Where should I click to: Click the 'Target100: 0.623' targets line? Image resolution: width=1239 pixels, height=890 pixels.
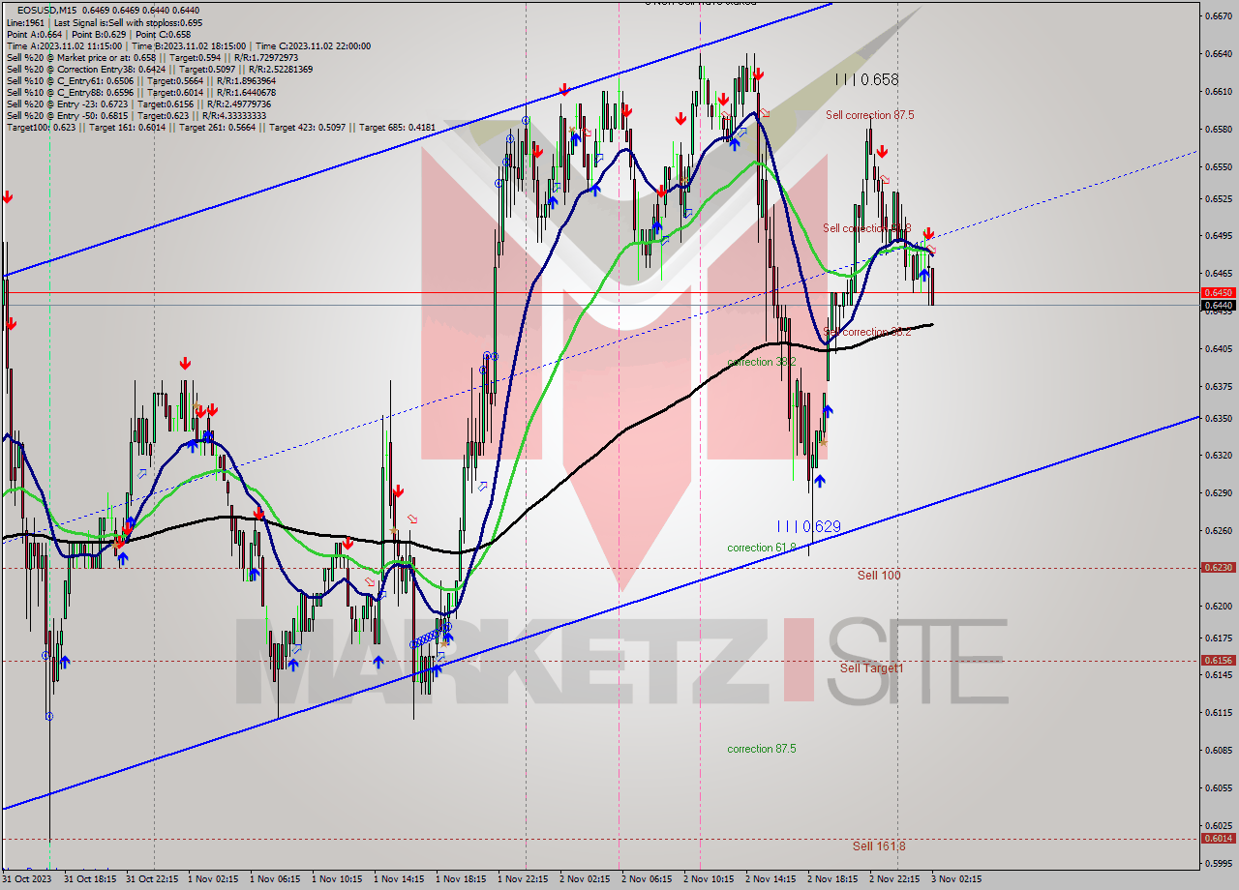click(221, 127)
